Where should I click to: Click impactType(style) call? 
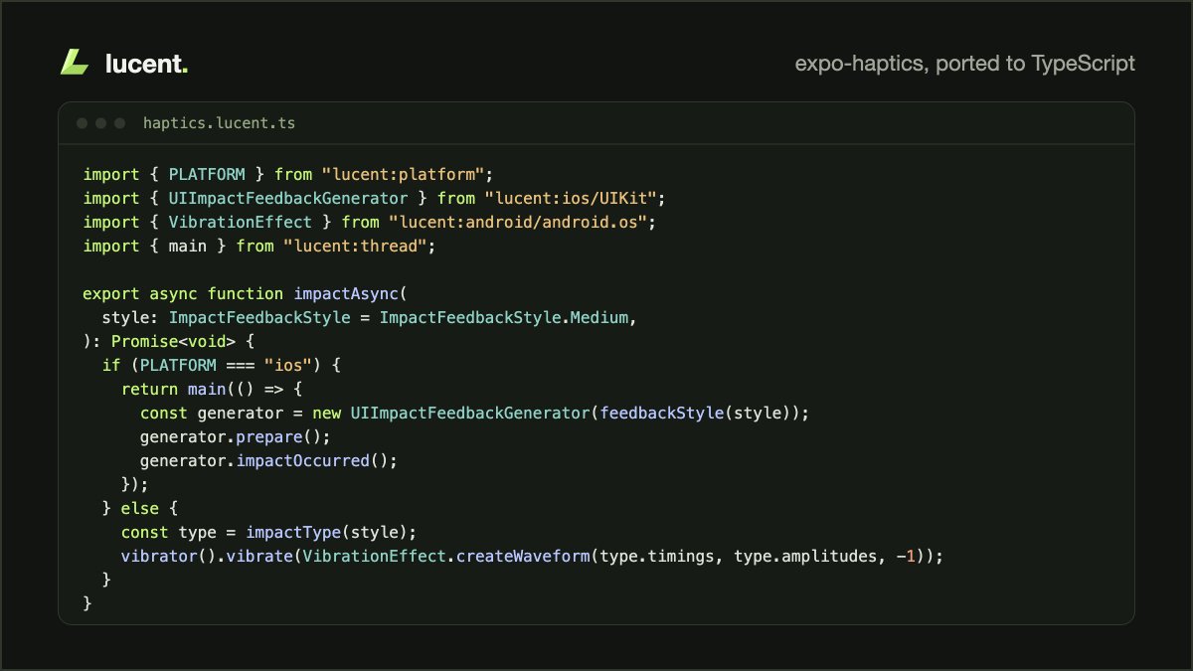[326, 532]
